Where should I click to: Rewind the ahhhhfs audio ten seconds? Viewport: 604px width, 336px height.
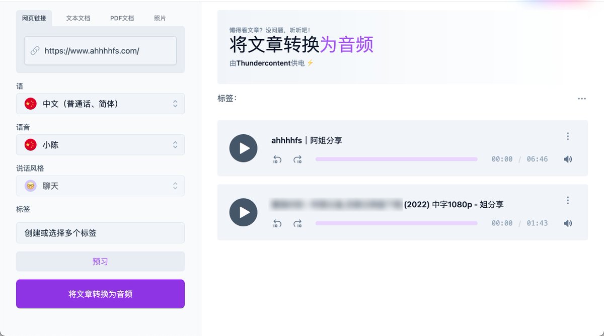coord(277,159)
